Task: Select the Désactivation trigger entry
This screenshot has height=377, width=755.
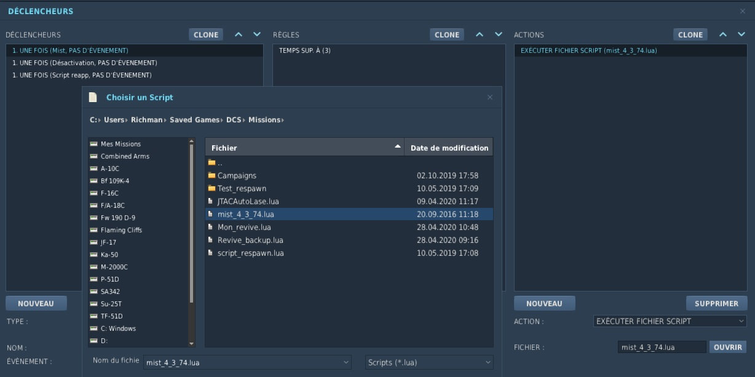Action: [x=85, y=63]
